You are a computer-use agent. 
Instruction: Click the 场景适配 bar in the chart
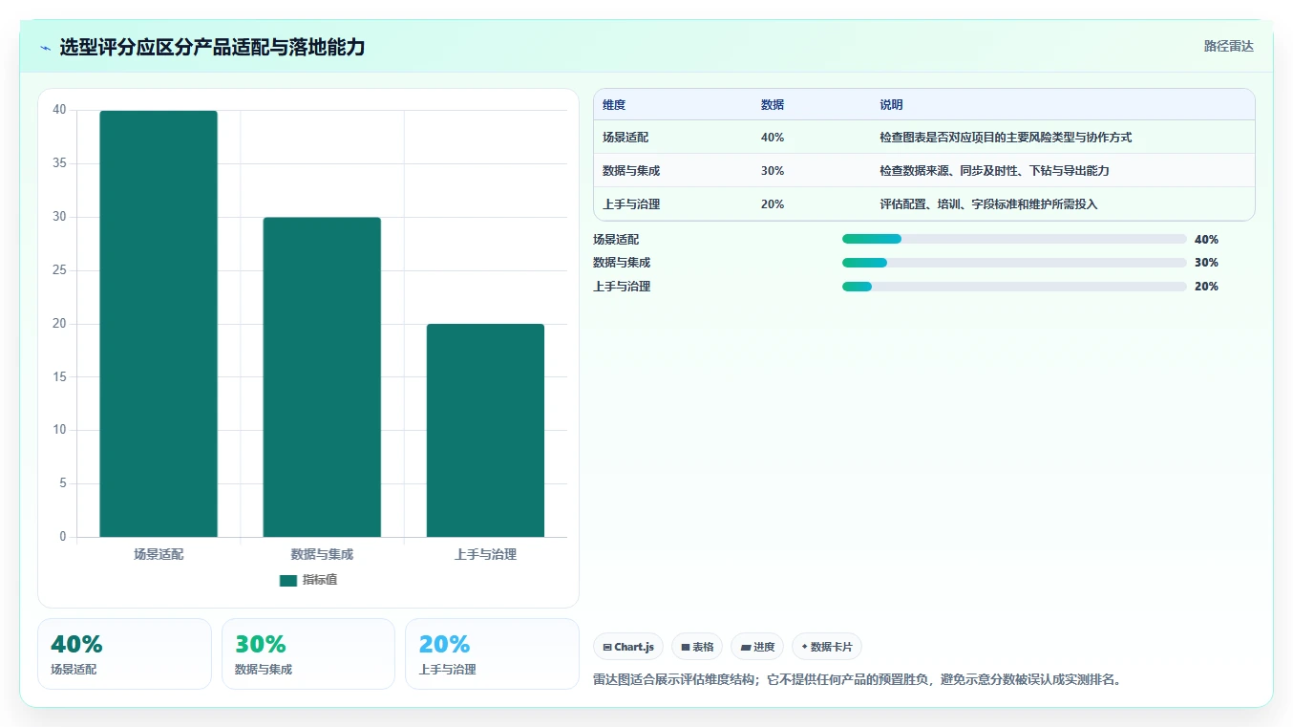click(159, 324)
